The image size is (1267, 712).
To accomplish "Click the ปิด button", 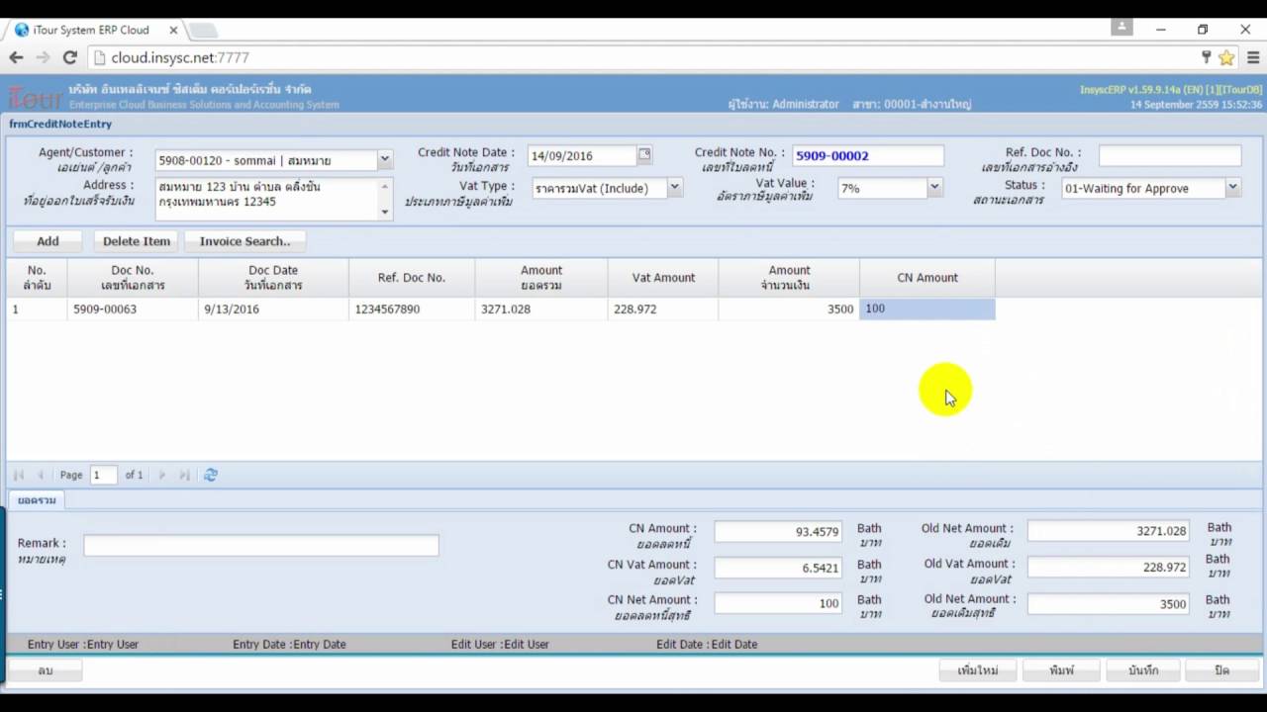I will click(1221, 670).
